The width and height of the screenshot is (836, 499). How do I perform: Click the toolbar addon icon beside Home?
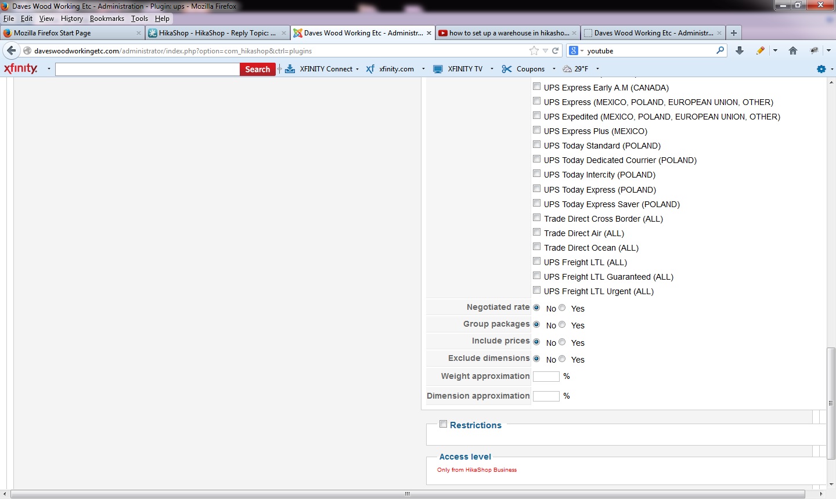pos(814,50)
